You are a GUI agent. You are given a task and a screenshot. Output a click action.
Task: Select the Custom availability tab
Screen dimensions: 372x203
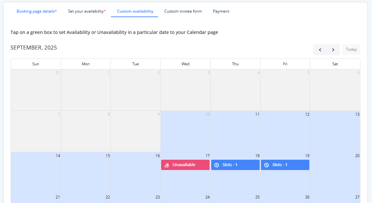[x=135, y=11]
